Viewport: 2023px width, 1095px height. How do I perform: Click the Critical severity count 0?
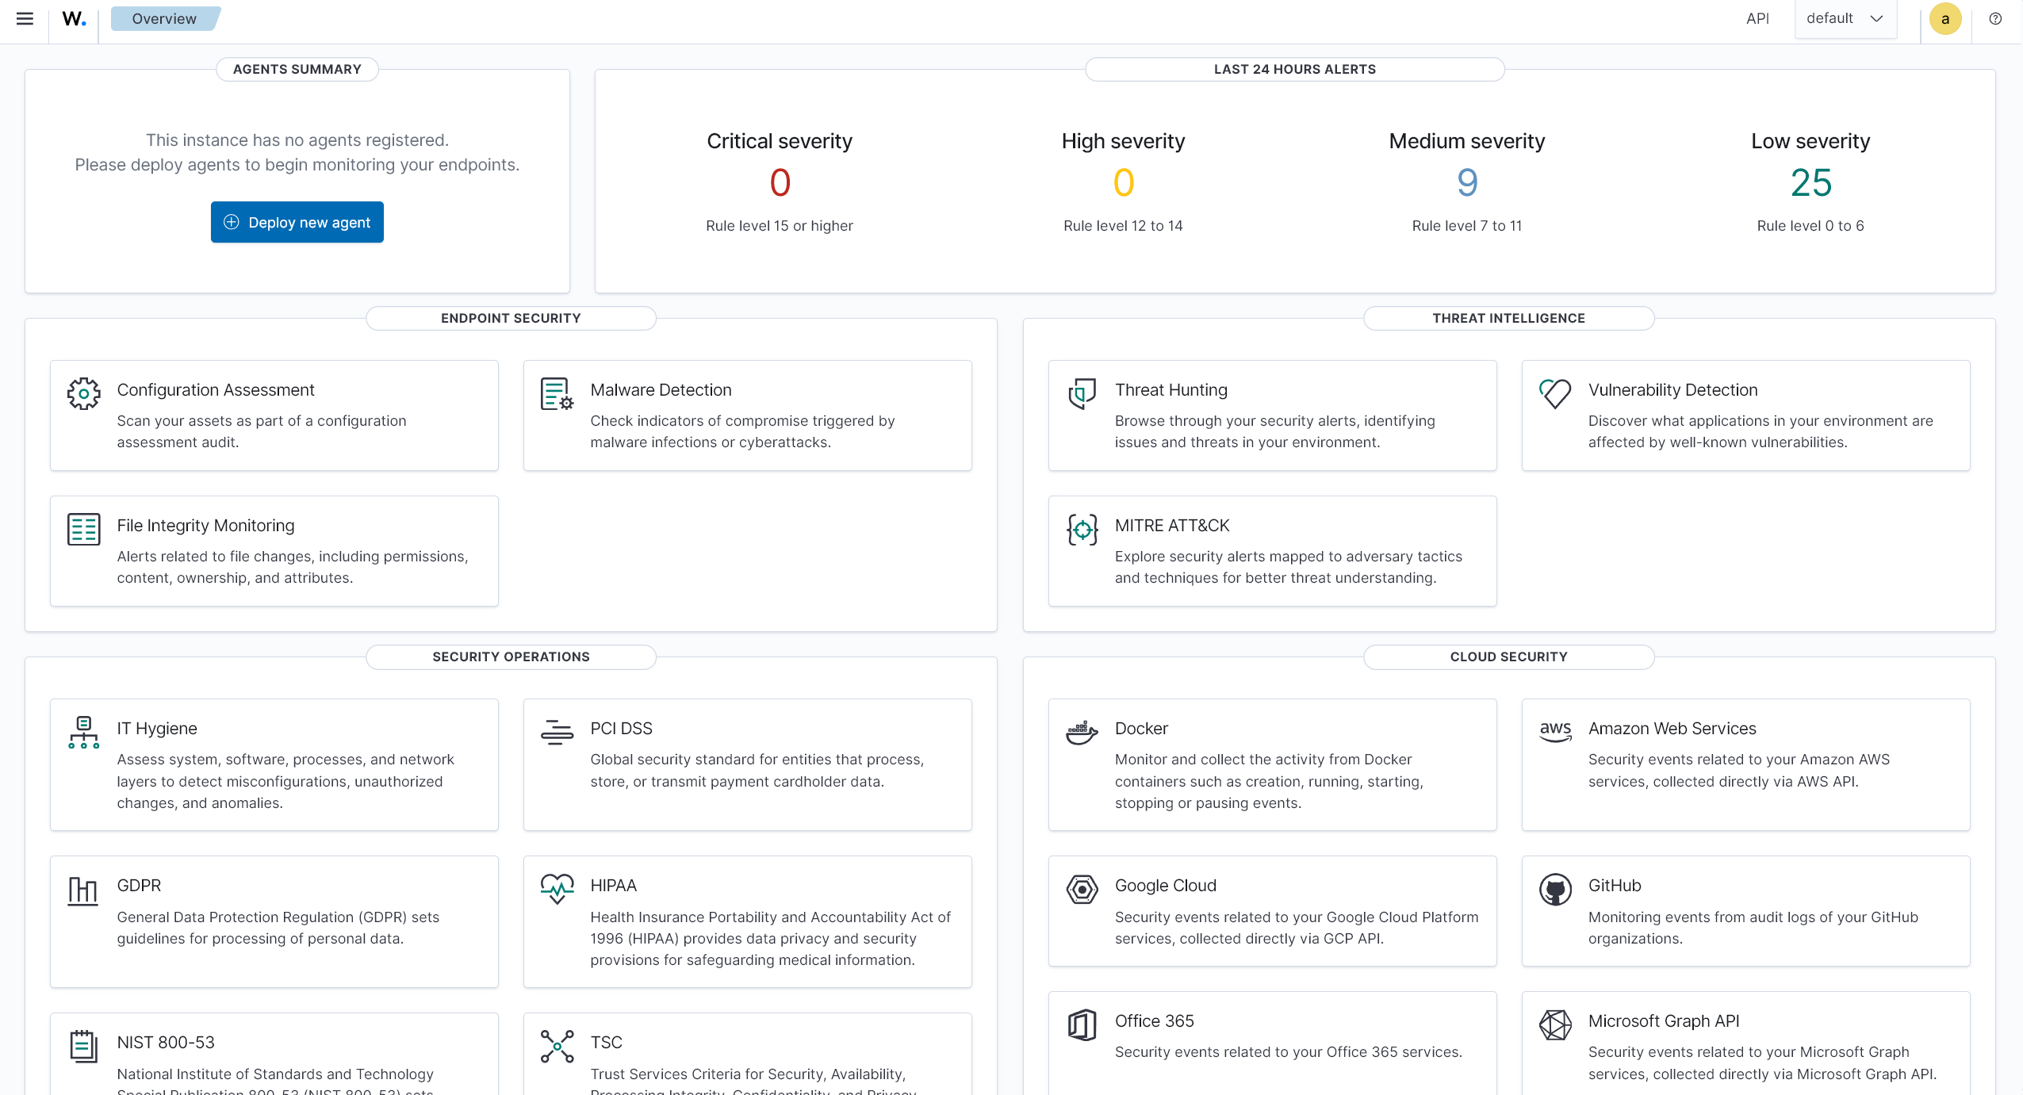(x=780, y=183)
